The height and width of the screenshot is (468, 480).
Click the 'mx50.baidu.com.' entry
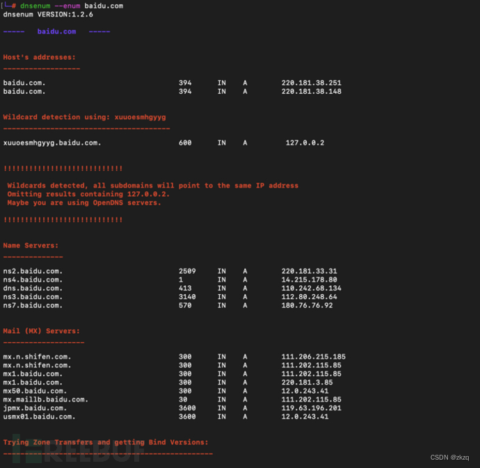(35, 392)
